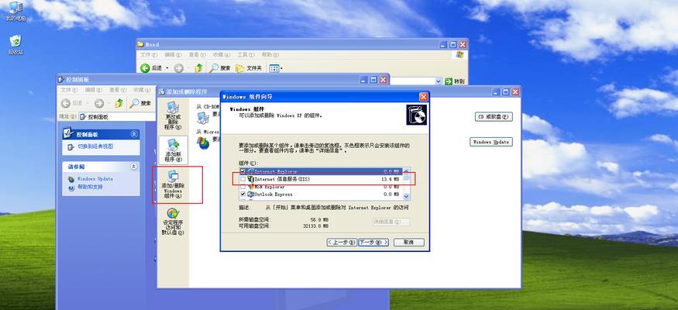Click Windows Update button
This screenshot has width=678, height=310.
[491, 142]
